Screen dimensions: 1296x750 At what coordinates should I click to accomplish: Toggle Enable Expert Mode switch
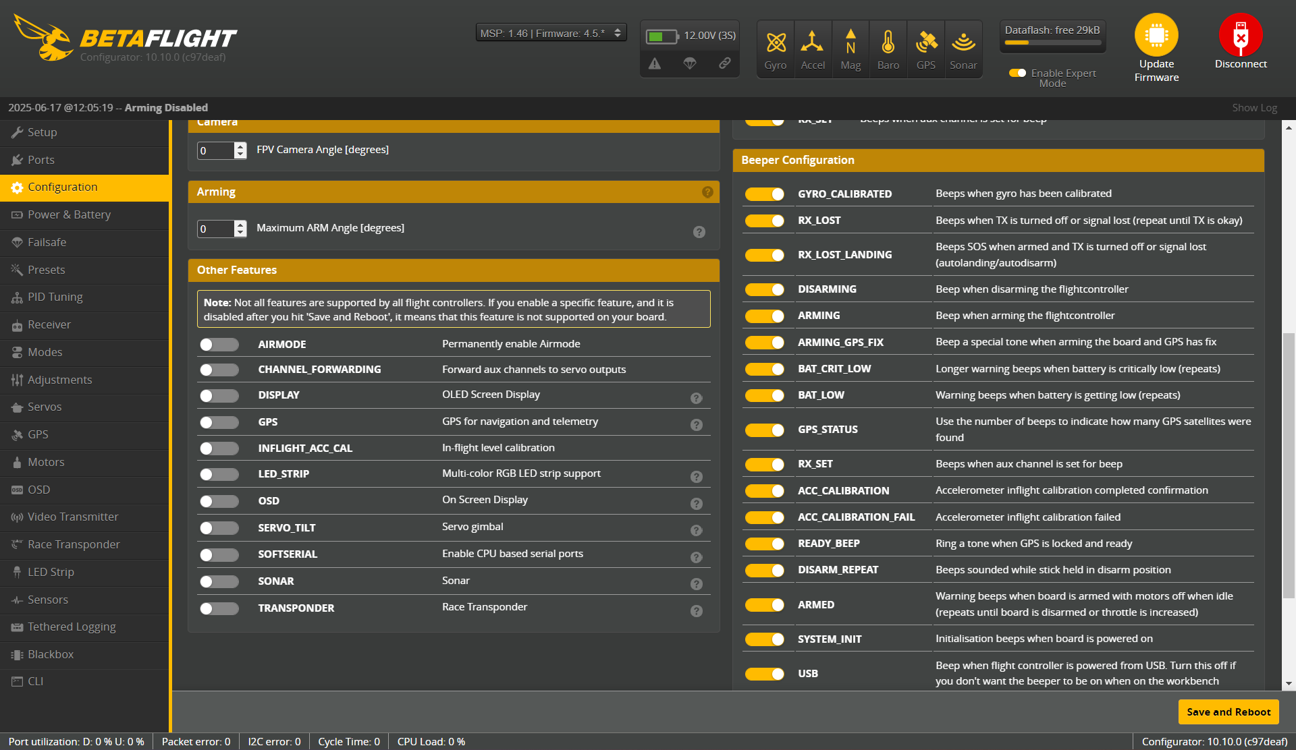coord(1017,73)
